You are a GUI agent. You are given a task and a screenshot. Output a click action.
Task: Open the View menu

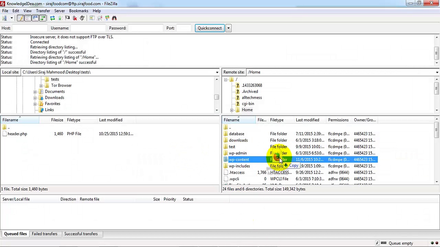click(x=27, y=11)
